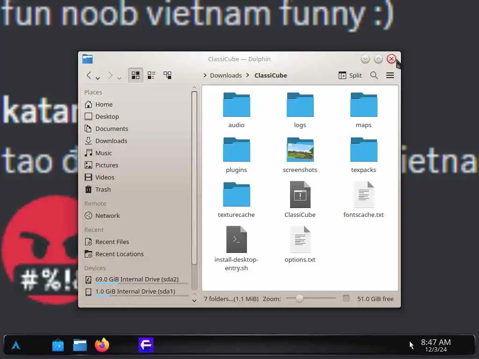Select the logs folder
The width and height of the screenshot is (479, 359).
300,110
